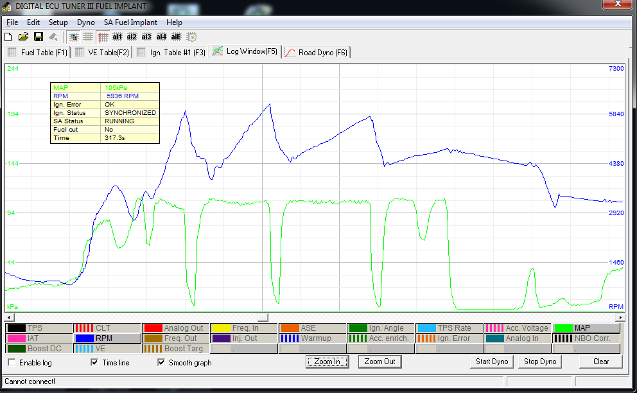Select the Log Window(F5) tab
This screenshot has height=393, width=637.
pos(245,51)
